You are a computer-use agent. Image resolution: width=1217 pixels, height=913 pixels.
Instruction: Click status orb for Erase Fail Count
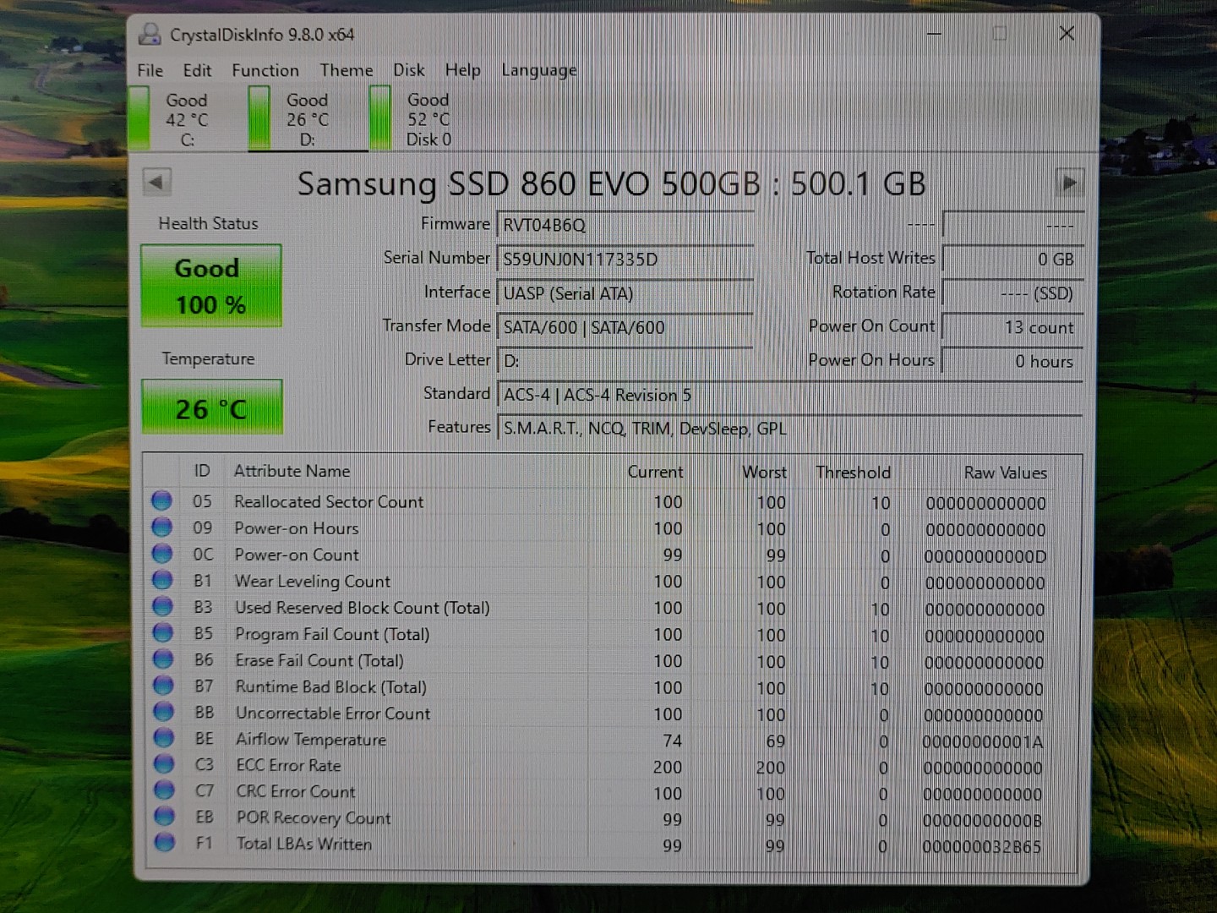point(163,659)
